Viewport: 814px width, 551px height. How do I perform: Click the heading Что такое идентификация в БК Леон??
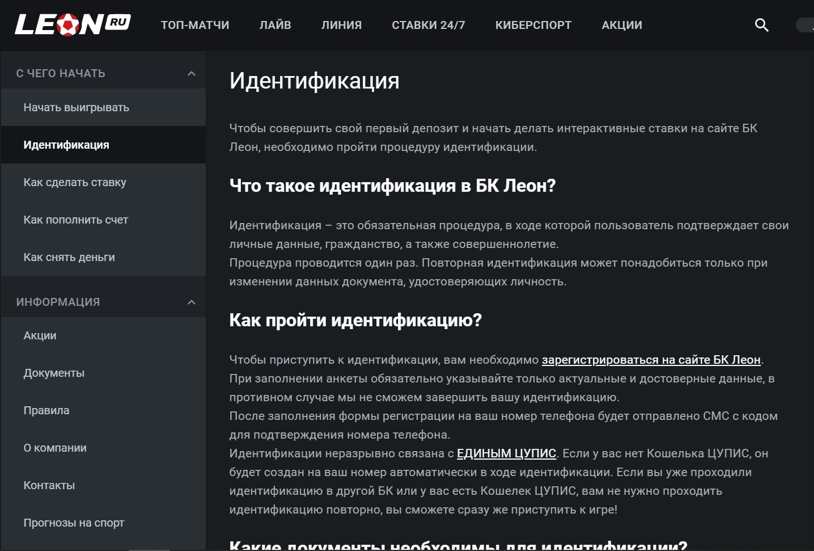392,186
